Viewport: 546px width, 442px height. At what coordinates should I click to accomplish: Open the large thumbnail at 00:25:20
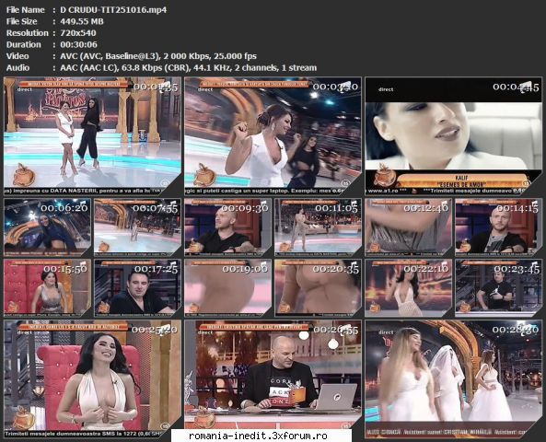pos(93,379)
